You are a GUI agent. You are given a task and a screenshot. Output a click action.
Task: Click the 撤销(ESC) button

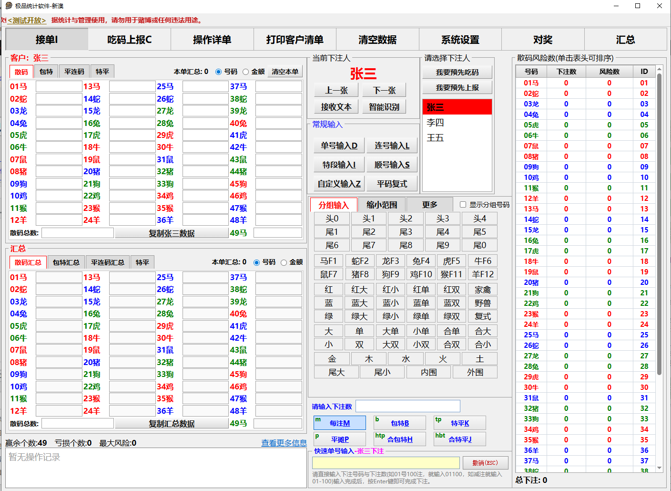[485, 463]
